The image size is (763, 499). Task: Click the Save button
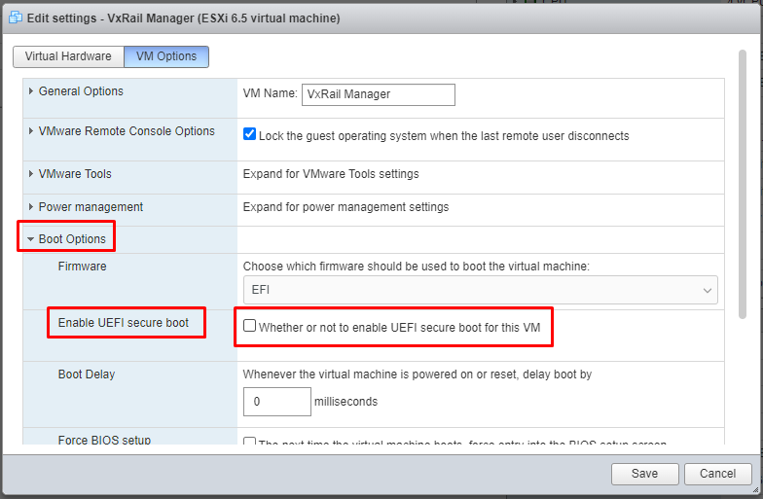point(644,474)
